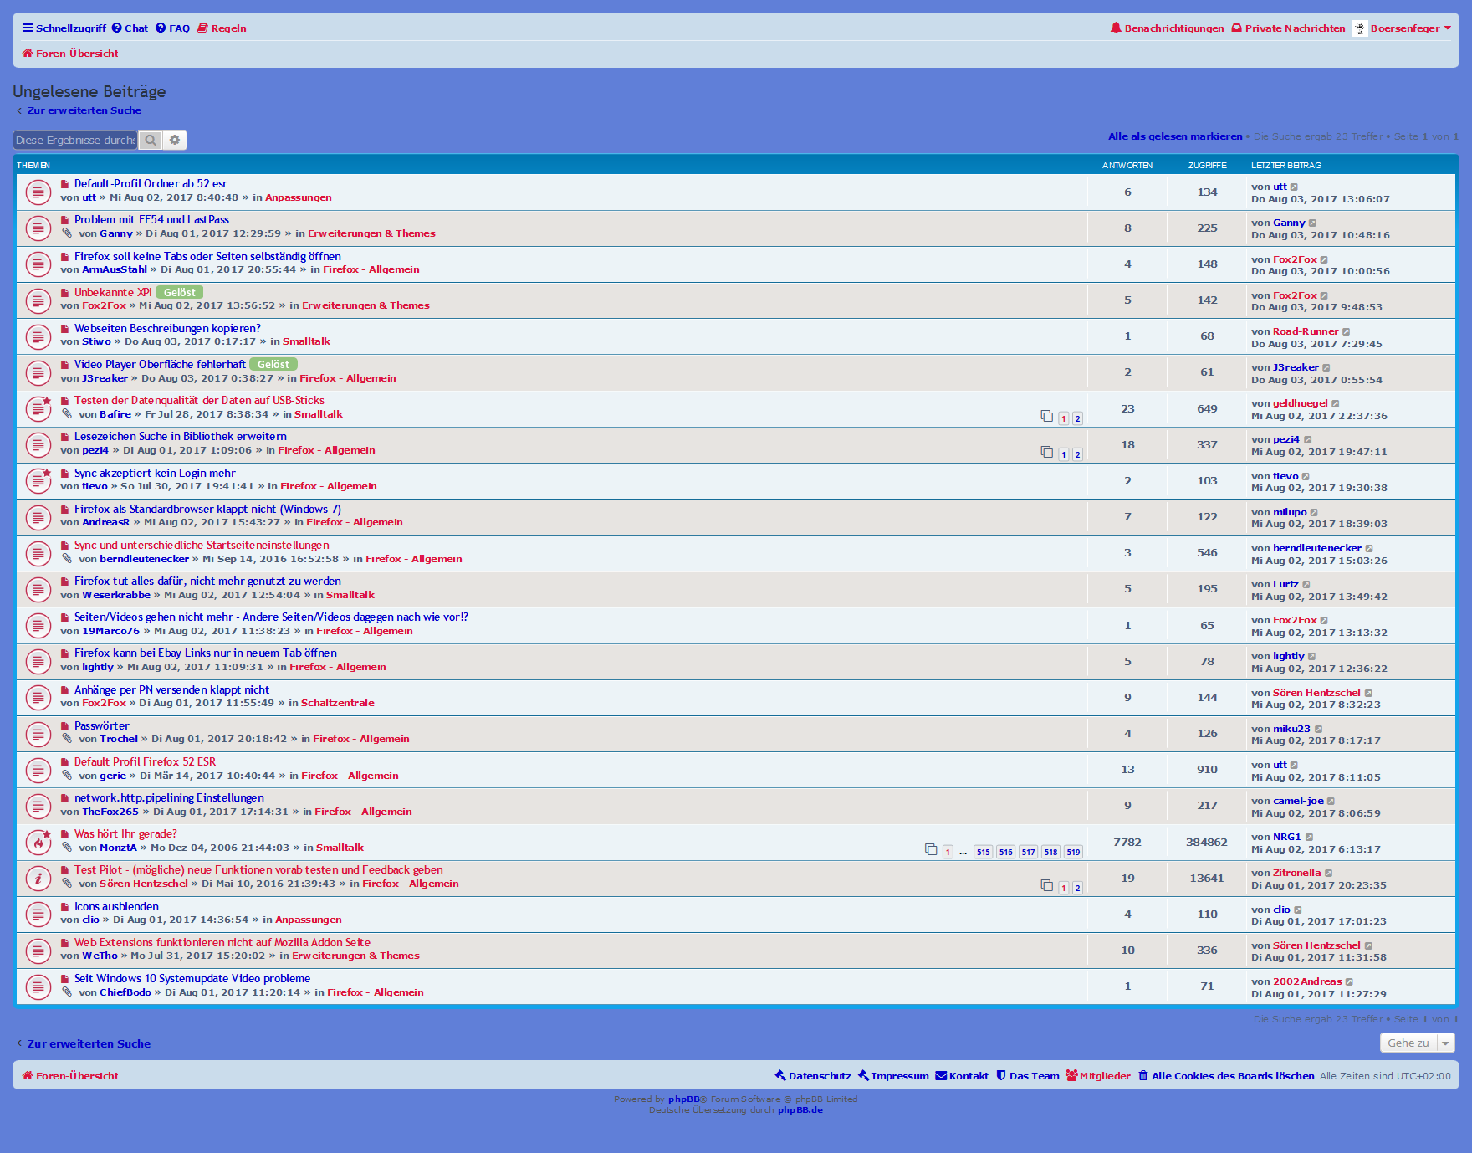The width and height of the screenshot is (1472, 1153).
Task: Open Foren-Übersicht in footer bar
Action: pos(70,1076)
